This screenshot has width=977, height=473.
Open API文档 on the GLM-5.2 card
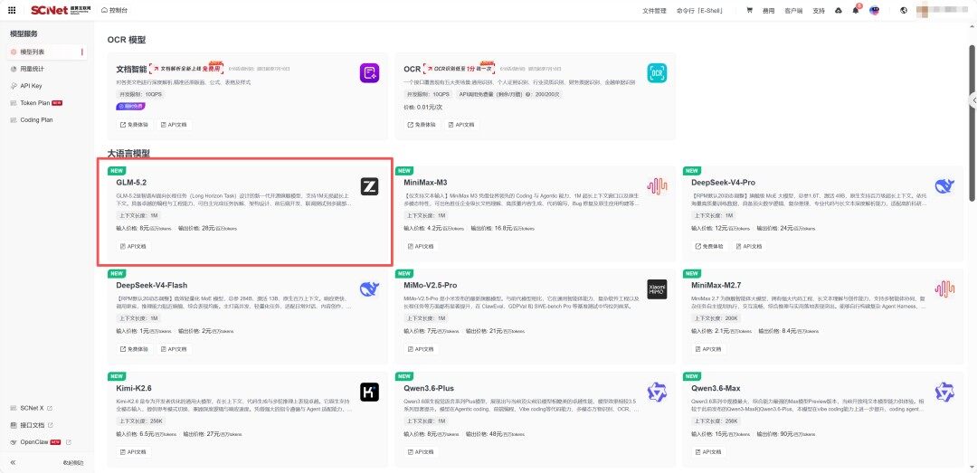coord(135,246)
